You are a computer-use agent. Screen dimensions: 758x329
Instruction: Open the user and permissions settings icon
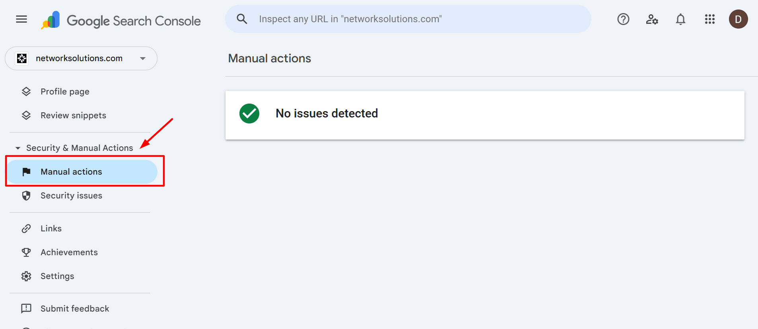[652, 19]
